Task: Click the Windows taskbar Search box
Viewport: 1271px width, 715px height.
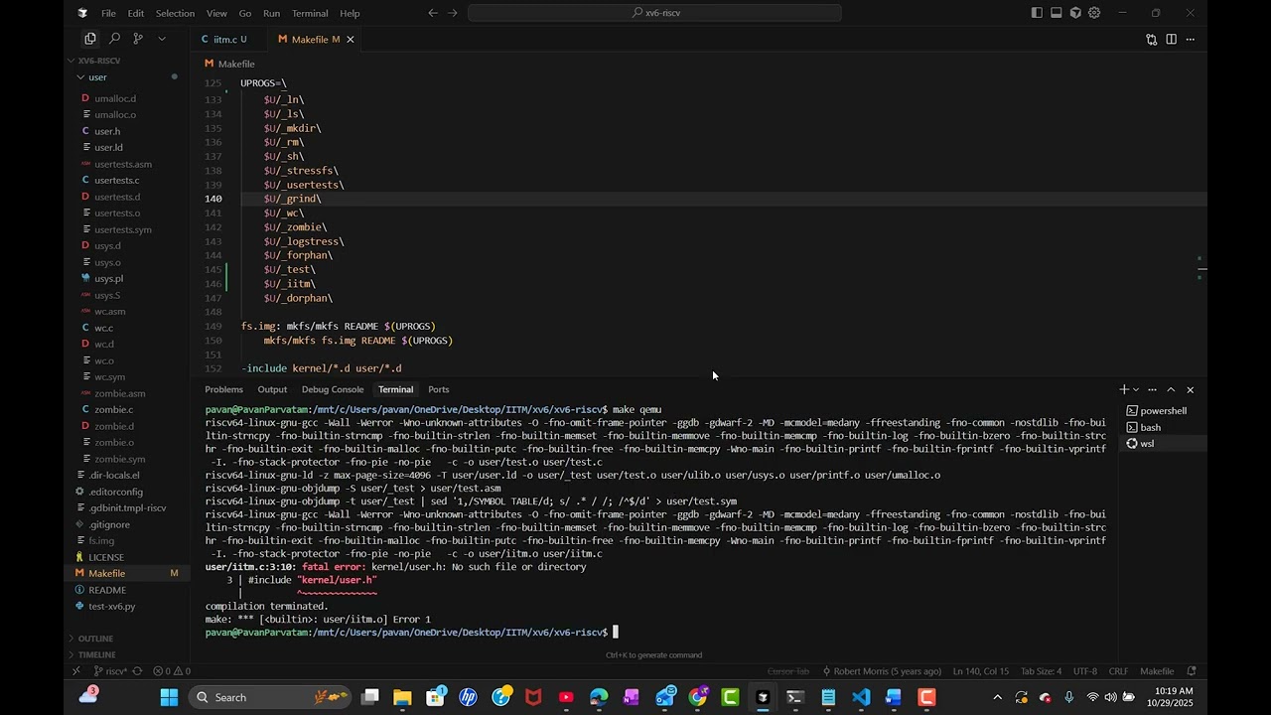Action: [270, 697]
